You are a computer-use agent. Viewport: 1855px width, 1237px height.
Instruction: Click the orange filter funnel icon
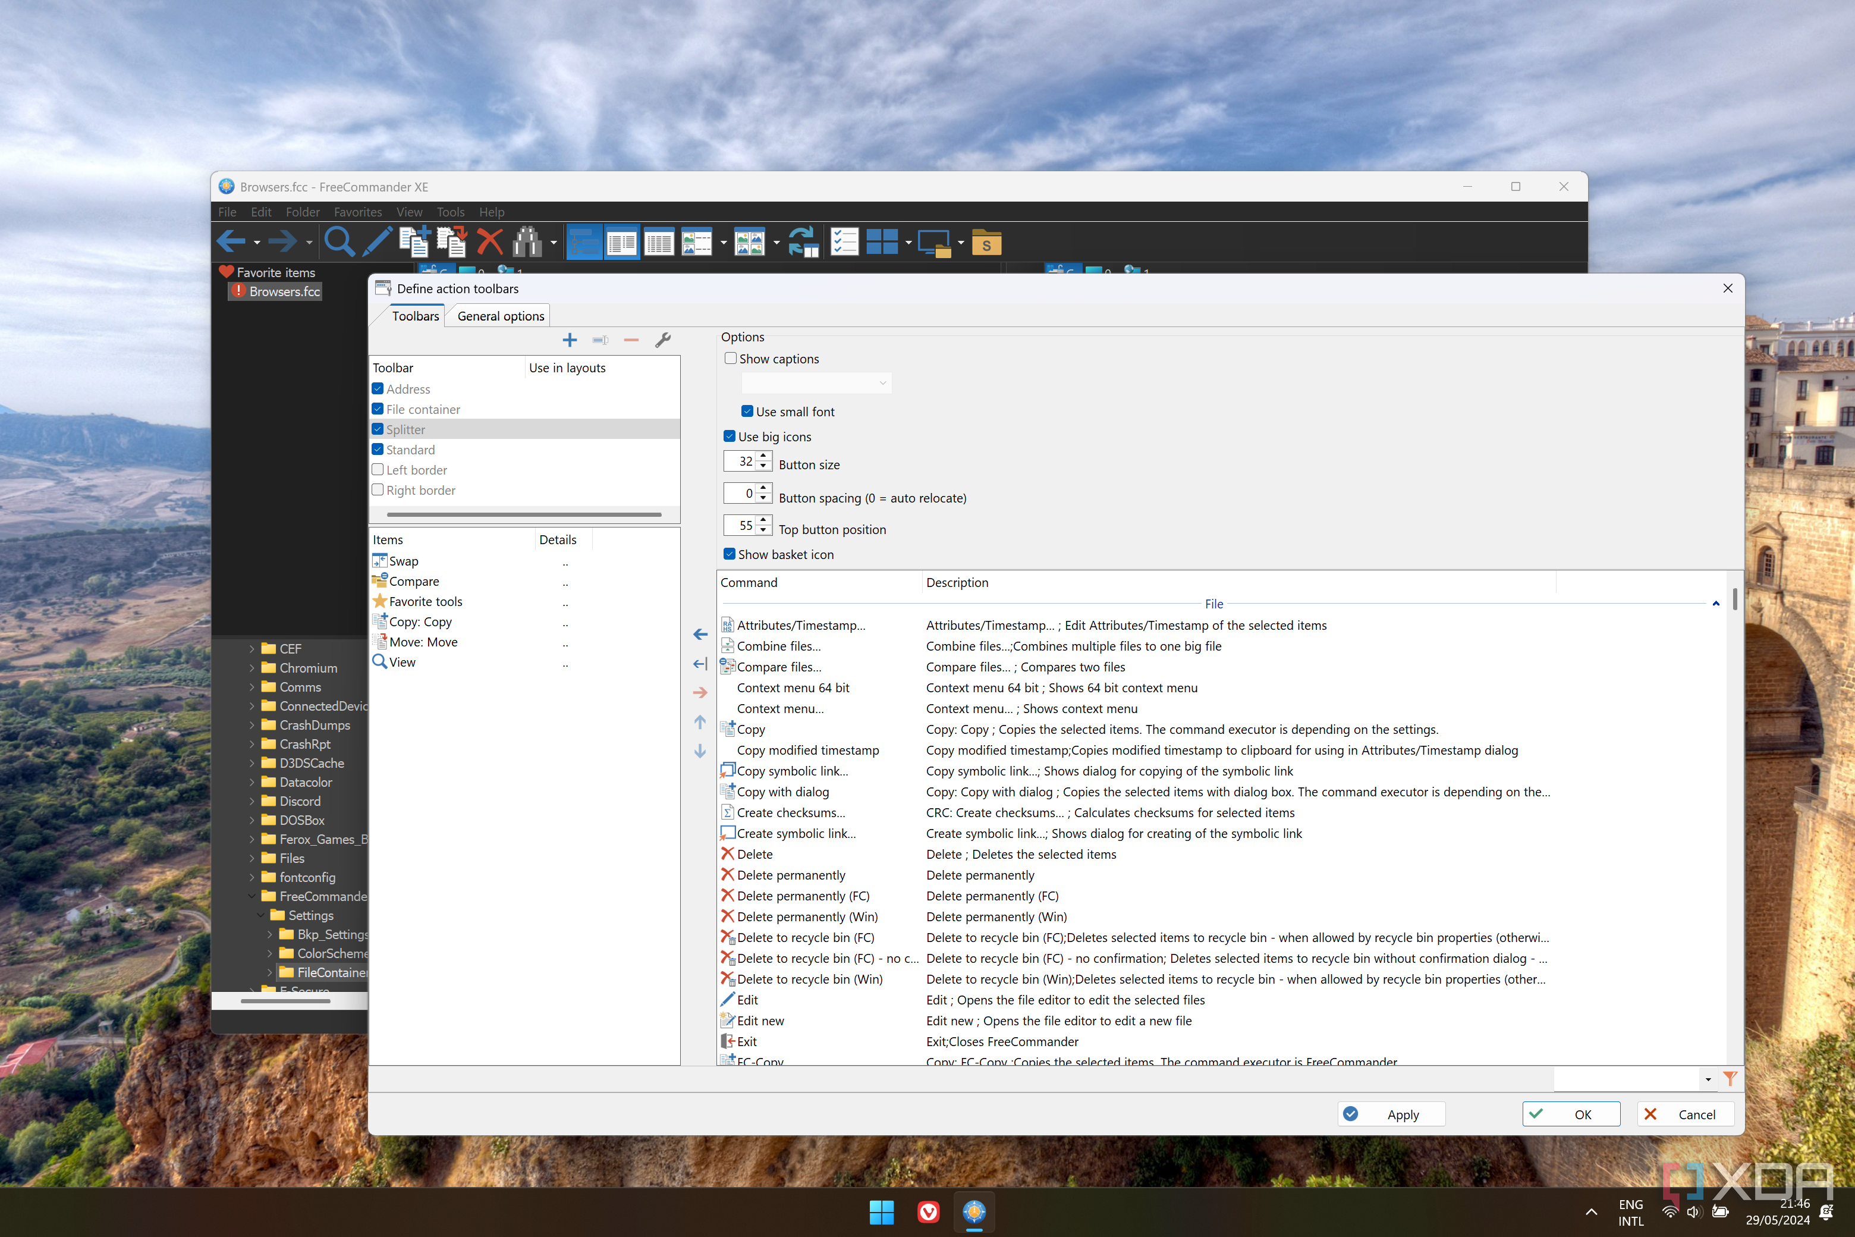point(1730,1078)
